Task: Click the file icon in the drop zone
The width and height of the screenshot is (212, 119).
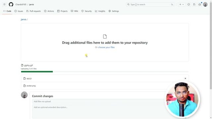Action: 105,36
